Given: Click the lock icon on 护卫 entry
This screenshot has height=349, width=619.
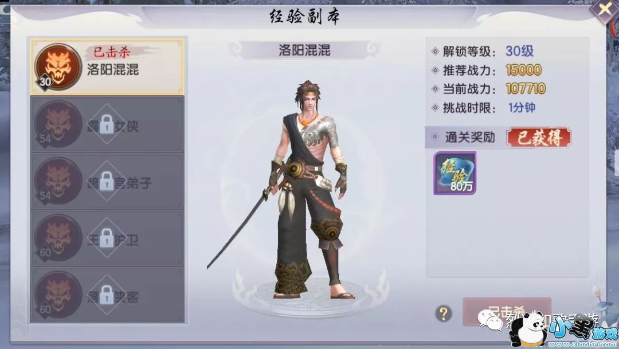Looking at the screenshot, I should (107, 238).
